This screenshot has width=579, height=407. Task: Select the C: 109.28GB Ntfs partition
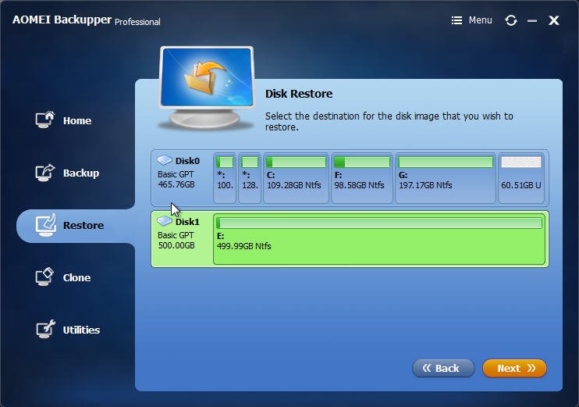pyautogui.click(x=296, y=179)
